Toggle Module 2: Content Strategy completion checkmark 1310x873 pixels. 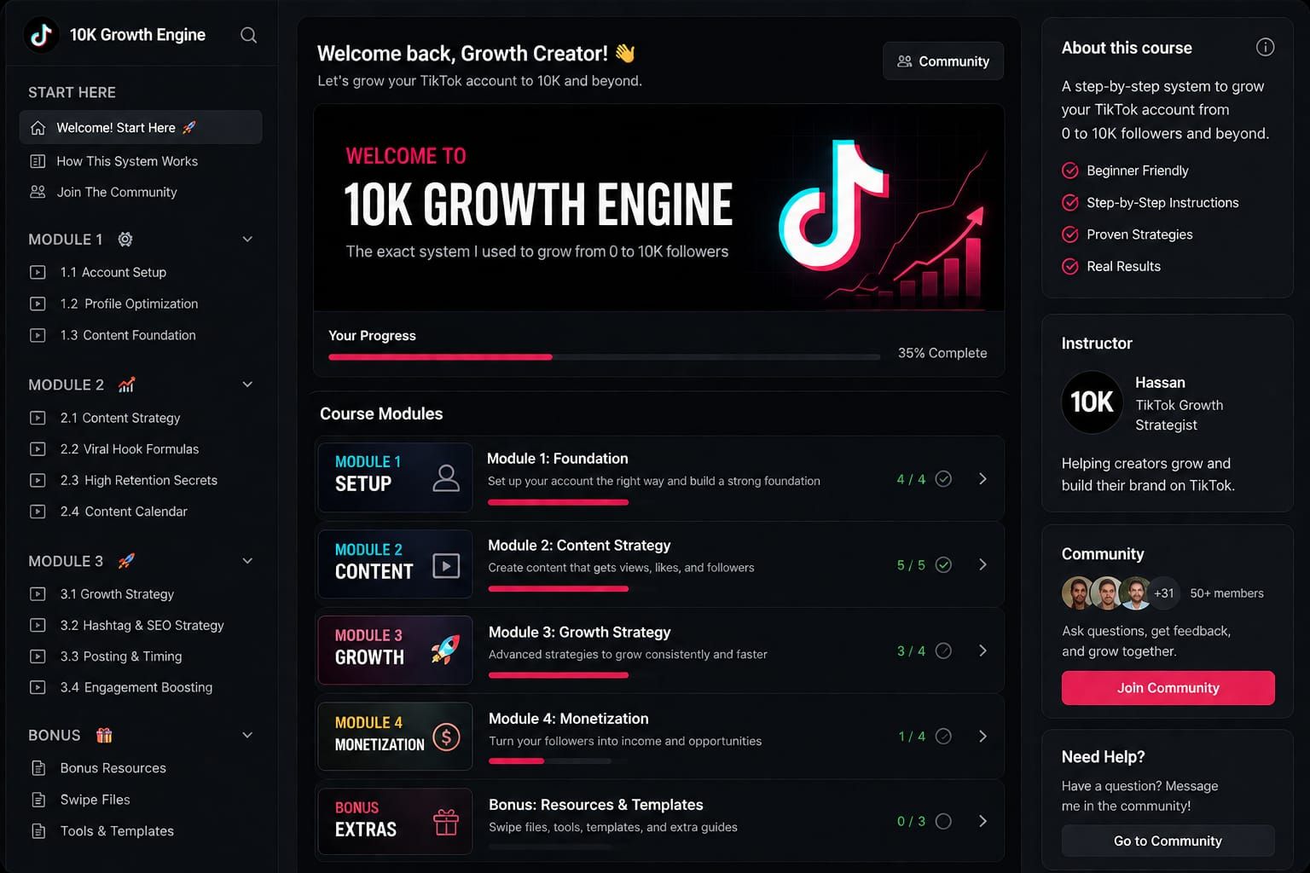[x=943, y=564]
